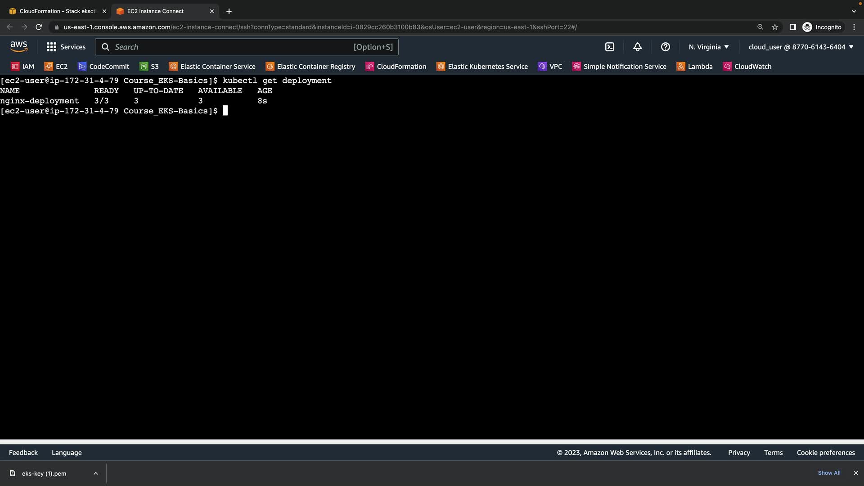Viewport: 864px width, 486px height.
Task: Open a new browser tab
Action: tap(229, 11)
